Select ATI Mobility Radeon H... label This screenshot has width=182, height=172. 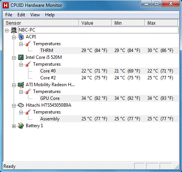[x=50, y=85]
